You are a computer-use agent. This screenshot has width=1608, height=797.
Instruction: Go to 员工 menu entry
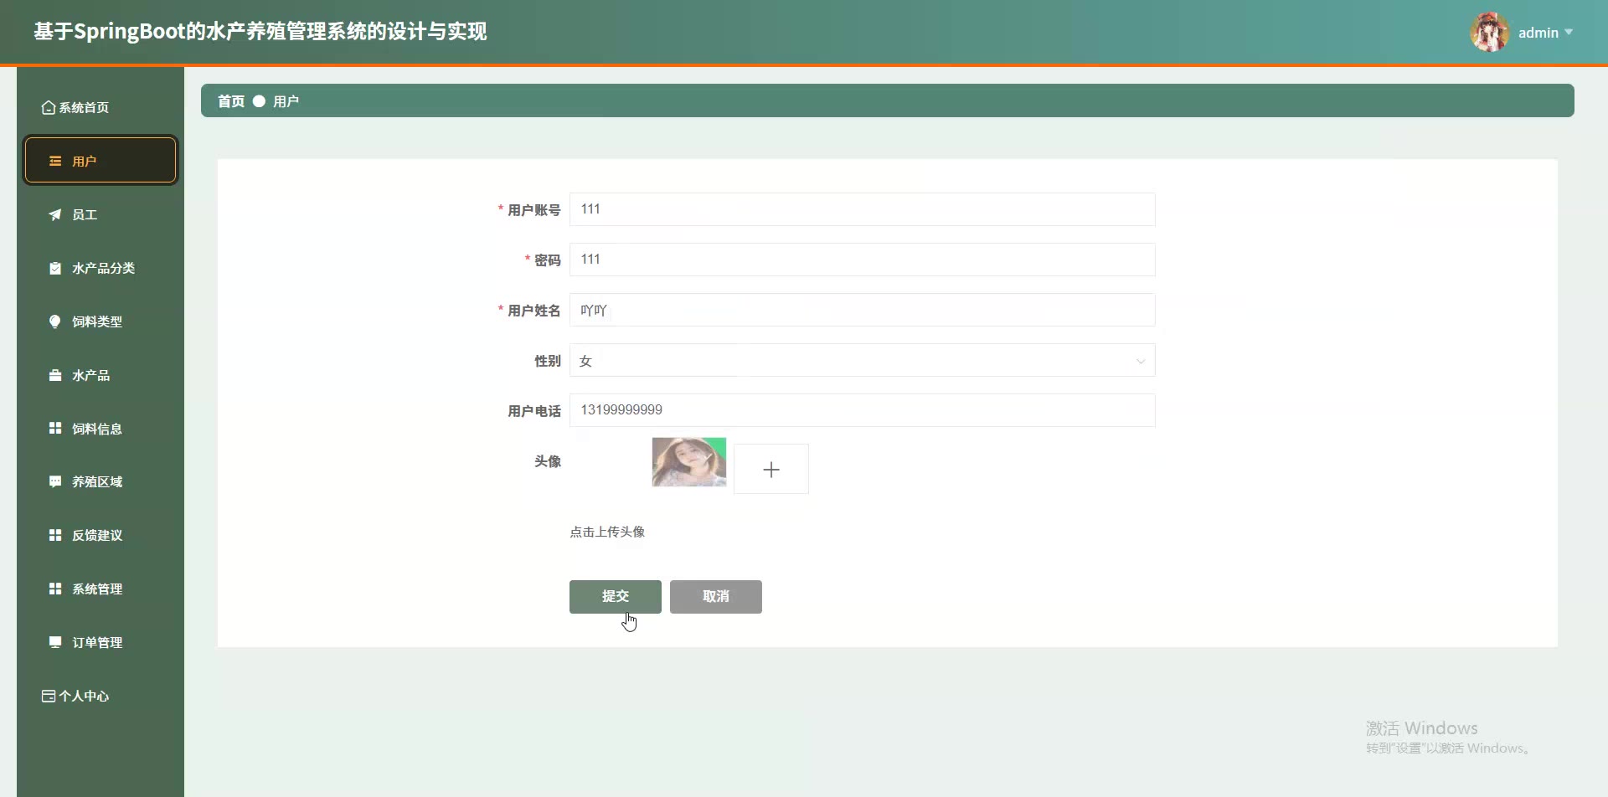point(100,214)
